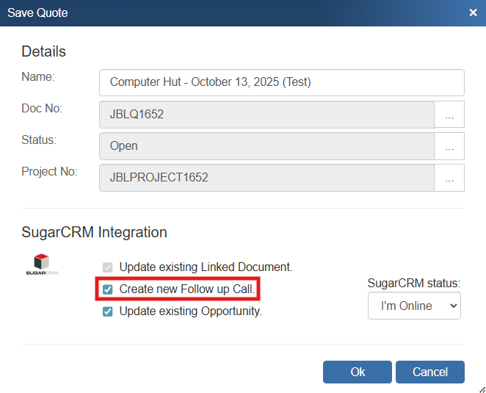Click the SugarCRM logo icon

pos(42,264)
